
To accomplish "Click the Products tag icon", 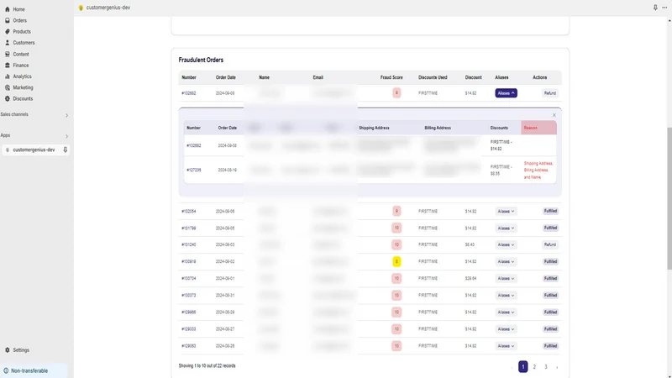I will tap(8, 31).
